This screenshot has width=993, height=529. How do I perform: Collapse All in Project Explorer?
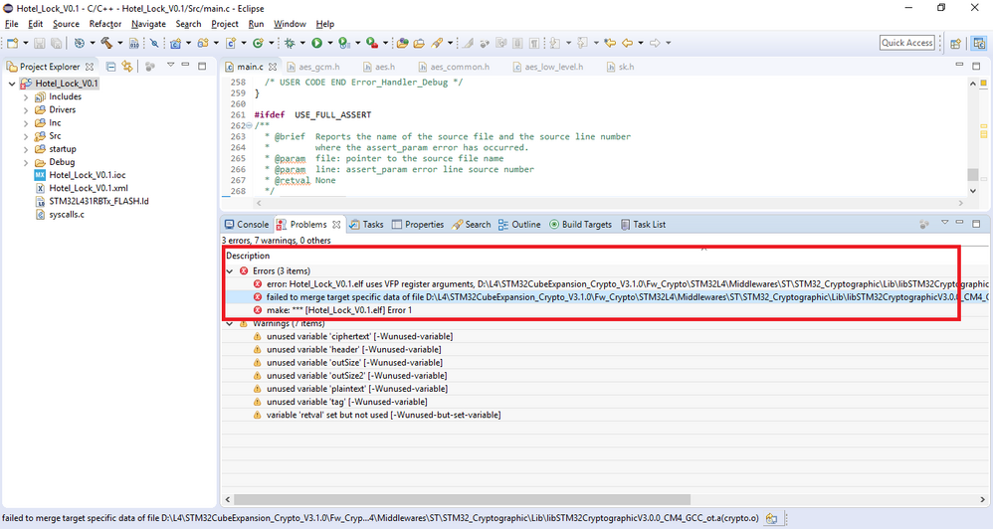[110, 66]
